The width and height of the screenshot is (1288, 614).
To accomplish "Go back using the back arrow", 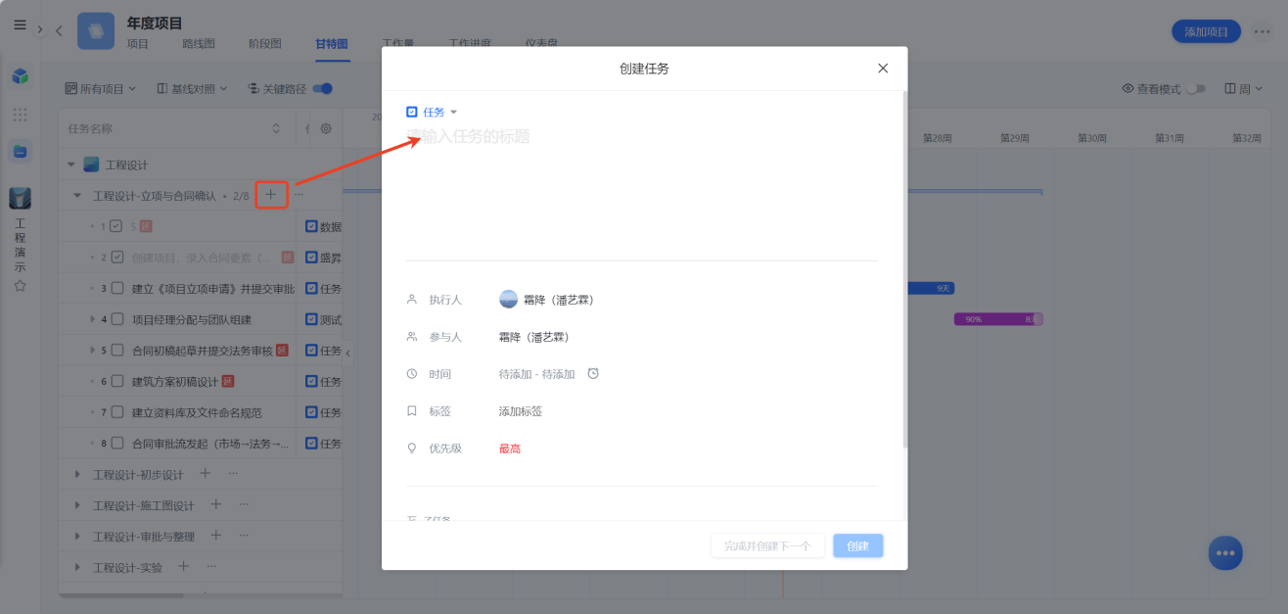I will pos(59,30).
